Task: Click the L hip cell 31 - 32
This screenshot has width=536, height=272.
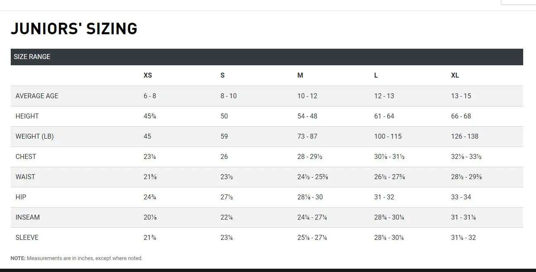Action: pyautogui.click(x=384, y=197)
